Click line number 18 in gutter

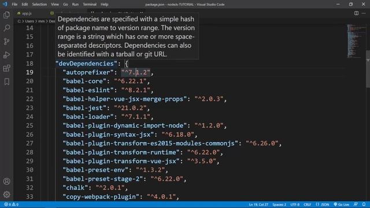pos(29,64)
